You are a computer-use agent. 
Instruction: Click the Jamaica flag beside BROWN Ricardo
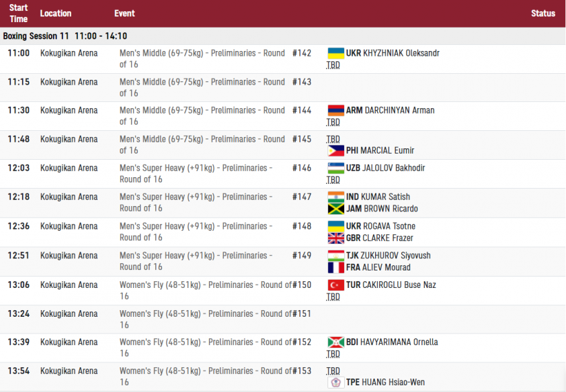[335, 209]
